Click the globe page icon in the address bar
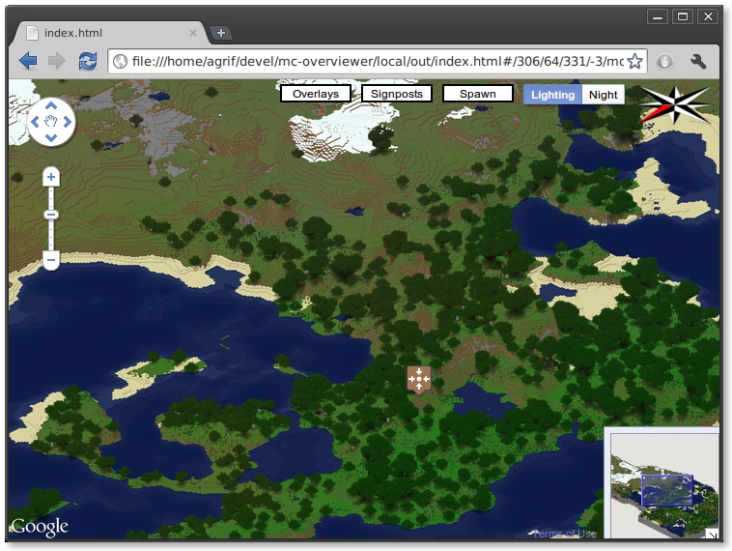 coord(120,61)
